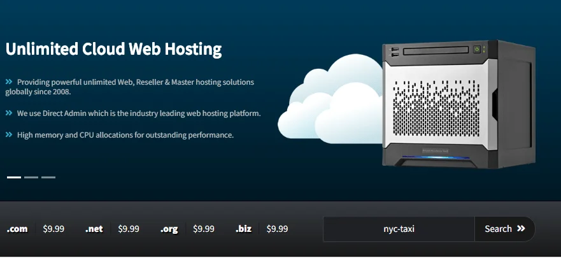The width and height of the screenshot is (561, 258).
Task: Focus the domain search field containing 'nyc-taxi'
Action: [x=399, y=229]
